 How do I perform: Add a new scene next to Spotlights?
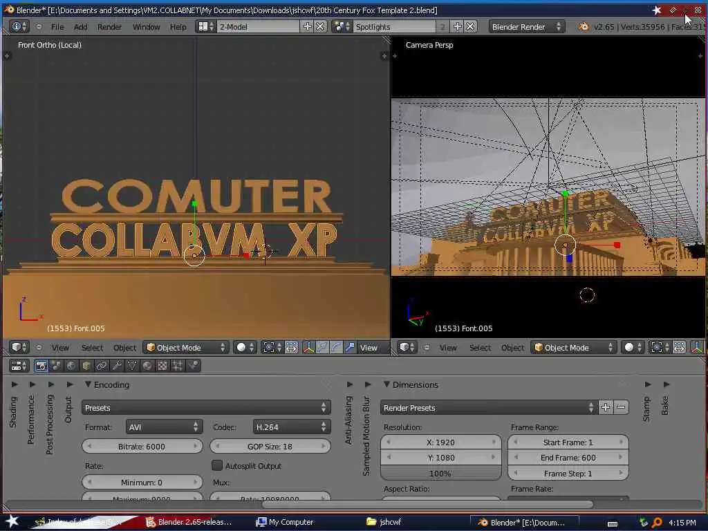point(458,27)
